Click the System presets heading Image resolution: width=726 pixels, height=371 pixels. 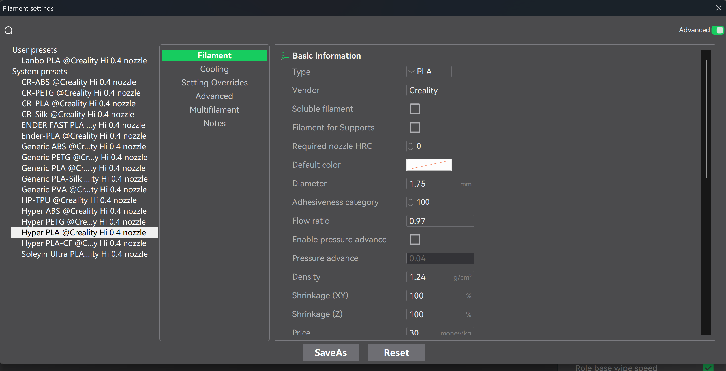pyautogui.click(x=39, y=71)
